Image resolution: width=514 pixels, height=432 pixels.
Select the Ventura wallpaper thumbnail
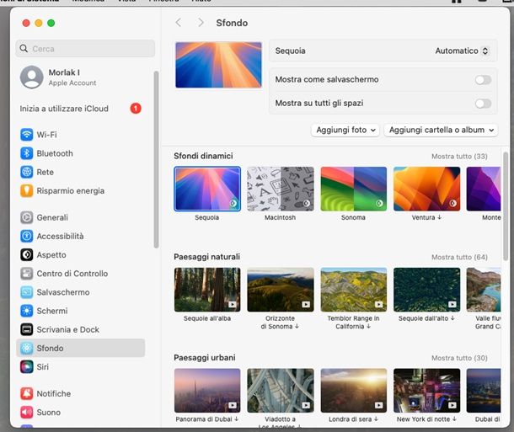pos(427,189)
